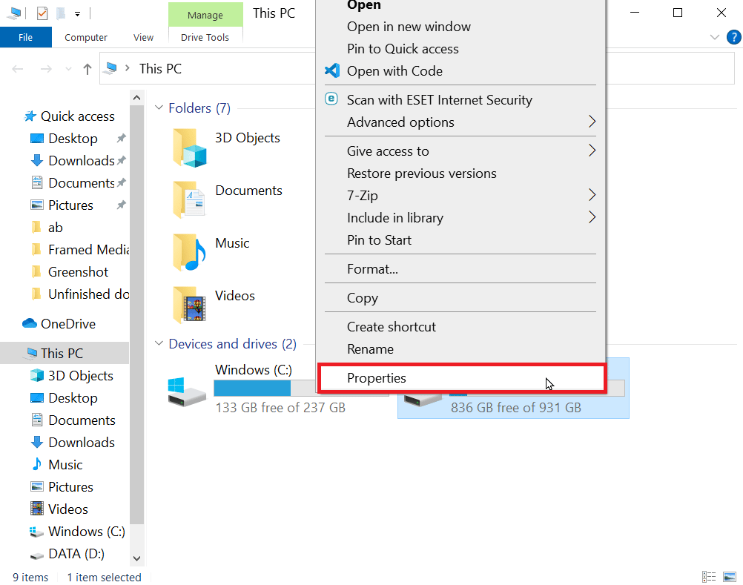Choose Restore previous versions
The height and width of the screenshot is (585, 743).
coord(422,173)
